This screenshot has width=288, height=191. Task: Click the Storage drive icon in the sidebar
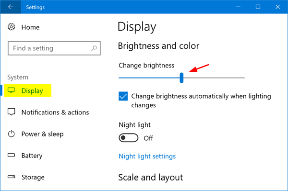click(x=11, y=177)
